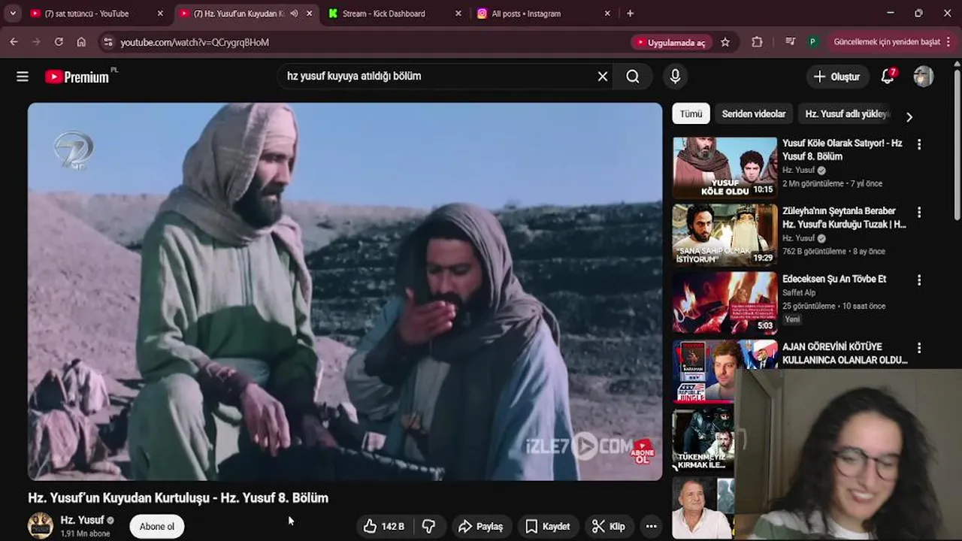Click Saffet Alp channel name
Viewport: 962px width, 541px height.
point(797,292)
